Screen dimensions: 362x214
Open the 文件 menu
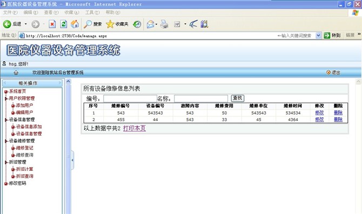coord(10,12)
